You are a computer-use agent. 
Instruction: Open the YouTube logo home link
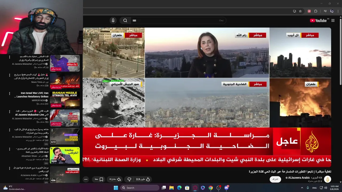tap(318, 21)
